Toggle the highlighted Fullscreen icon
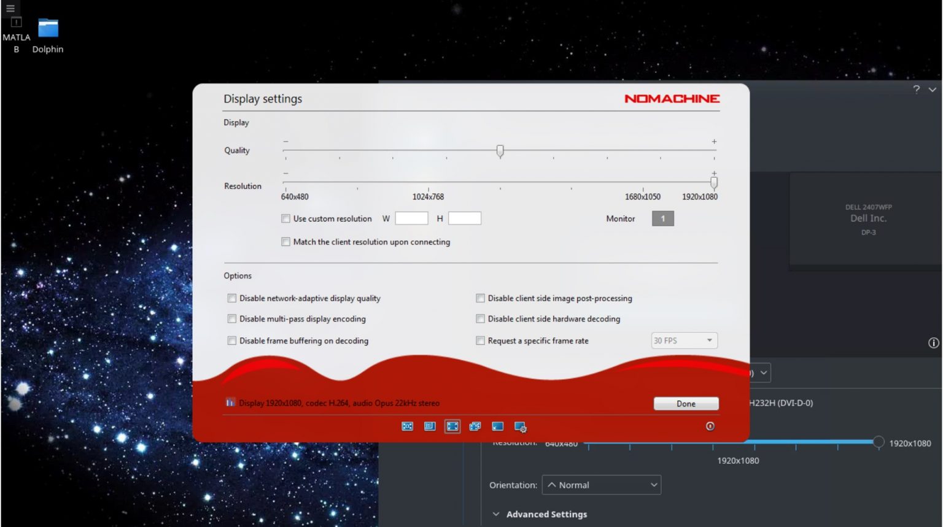 pyautogui.click(x=452, y=426)
